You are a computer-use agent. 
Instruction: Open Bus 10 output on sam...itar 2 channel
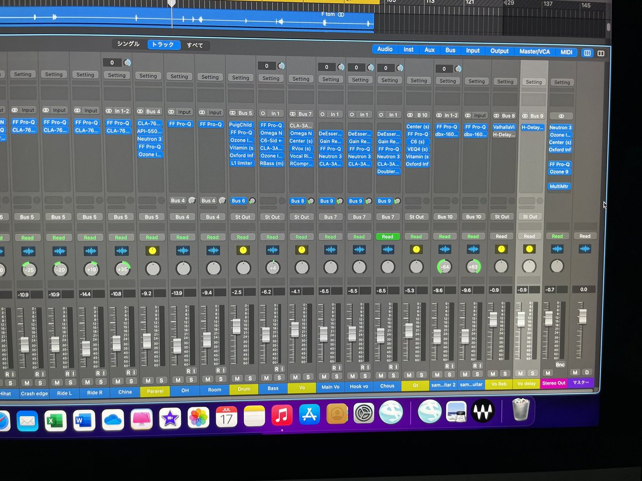coord(445,217)
